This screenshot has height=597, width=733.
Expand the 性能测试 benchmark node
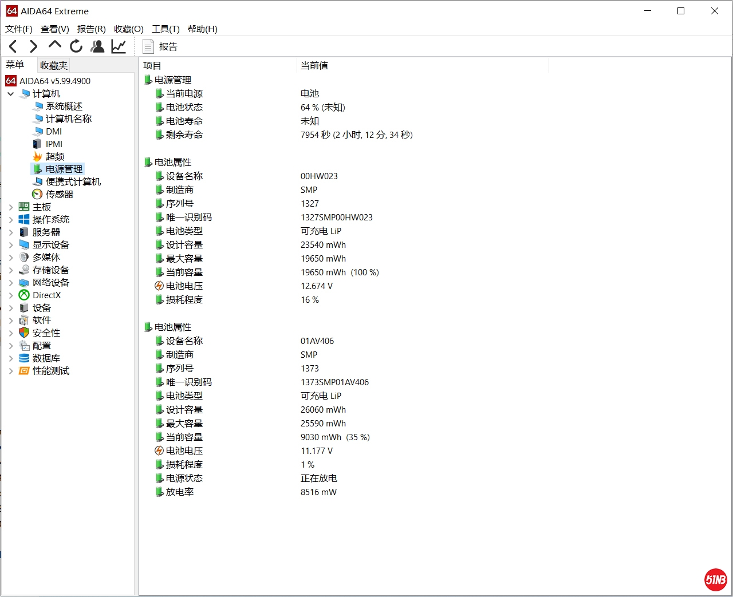pyautogui.click(x=11, y=370)
